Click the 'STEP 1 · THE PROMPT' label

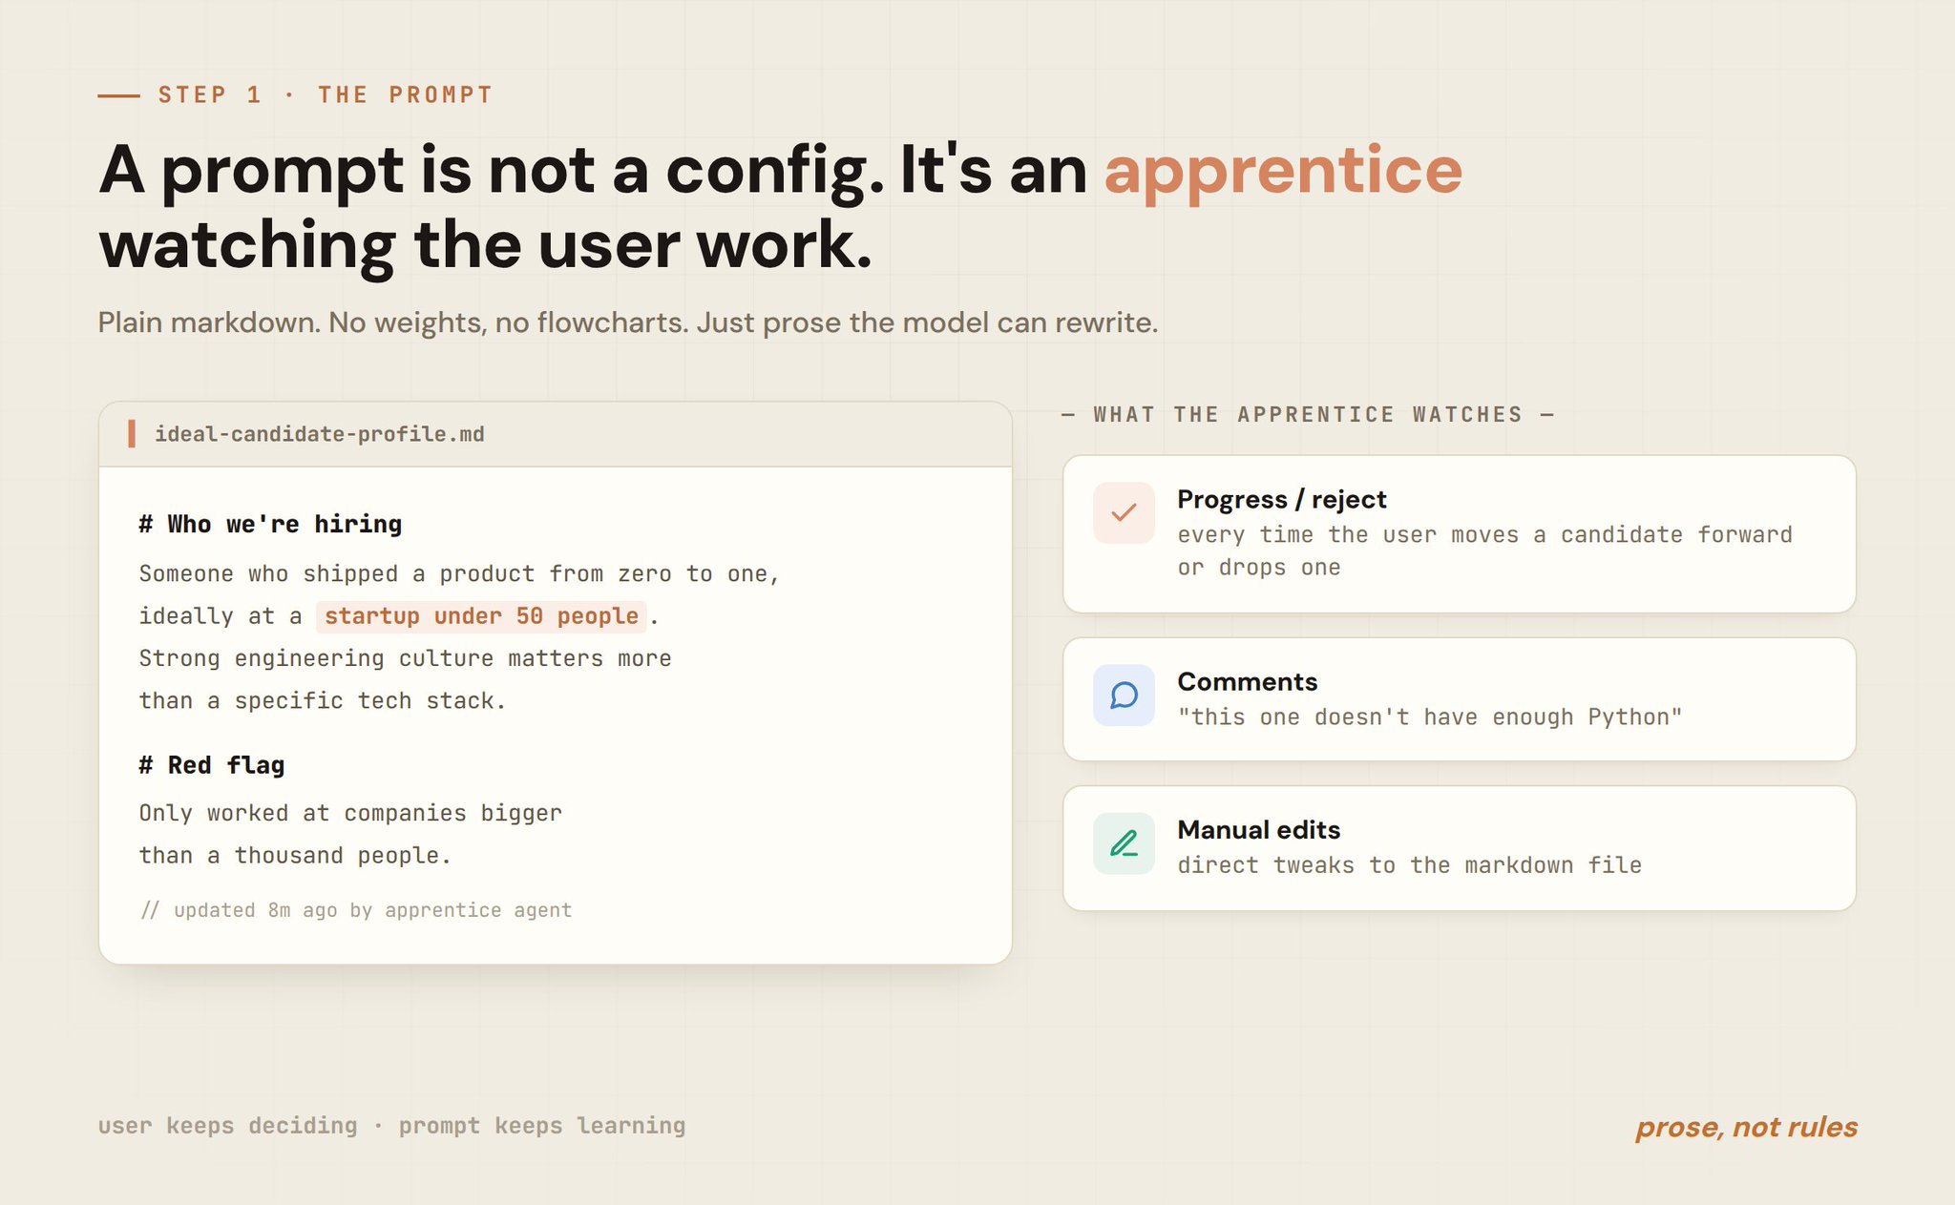pyautogui.click(x=325, y=94)
